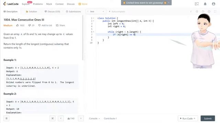Switch to the Solution tab
Image resolution: width=220 pixels, height=123 pixels.
[31, 11]
